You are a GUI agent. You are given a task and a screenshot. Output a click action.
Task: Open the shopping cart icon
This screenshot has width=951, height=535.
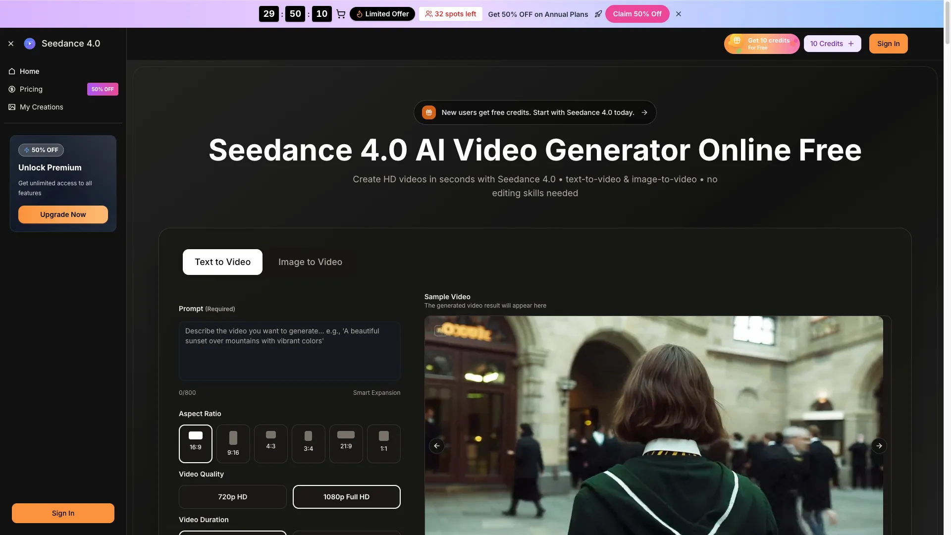pos(341,14)
